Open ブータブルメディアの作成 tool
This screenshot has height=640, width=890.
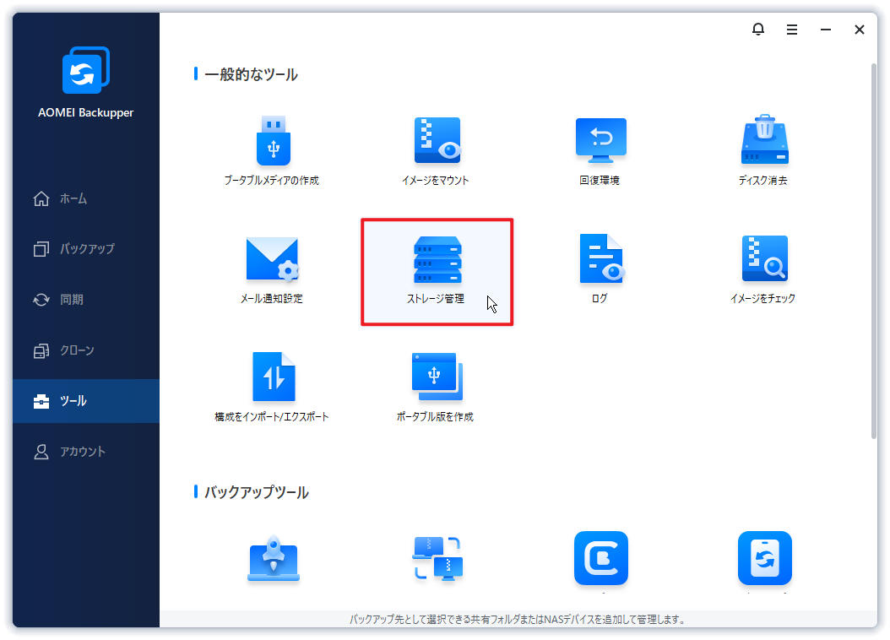click(272, 151)
